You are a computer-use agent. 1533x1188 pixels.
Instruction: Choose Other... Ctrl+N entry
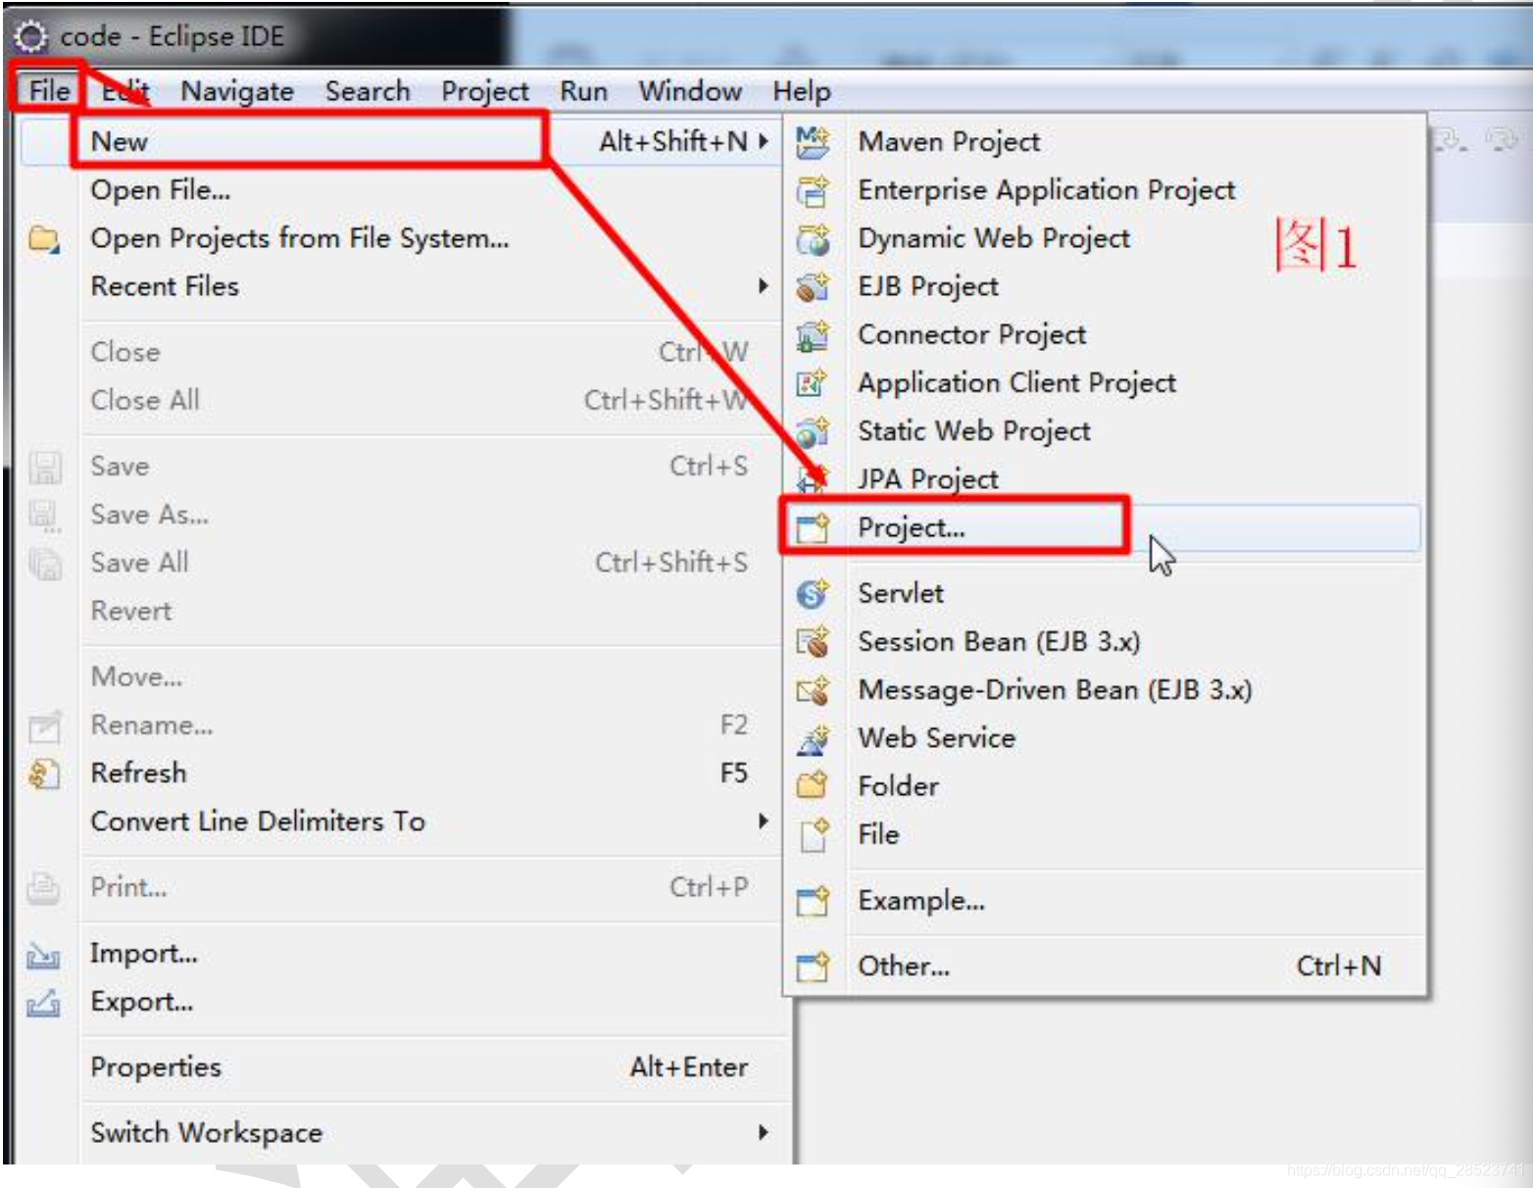point(1105,966)
